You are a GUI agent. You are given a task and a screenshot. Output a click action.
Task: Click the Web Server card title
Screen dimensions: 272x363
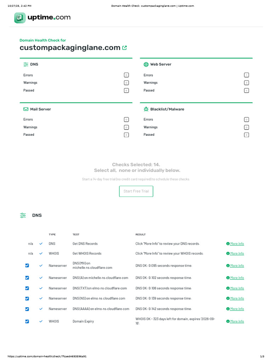point(161,65)
